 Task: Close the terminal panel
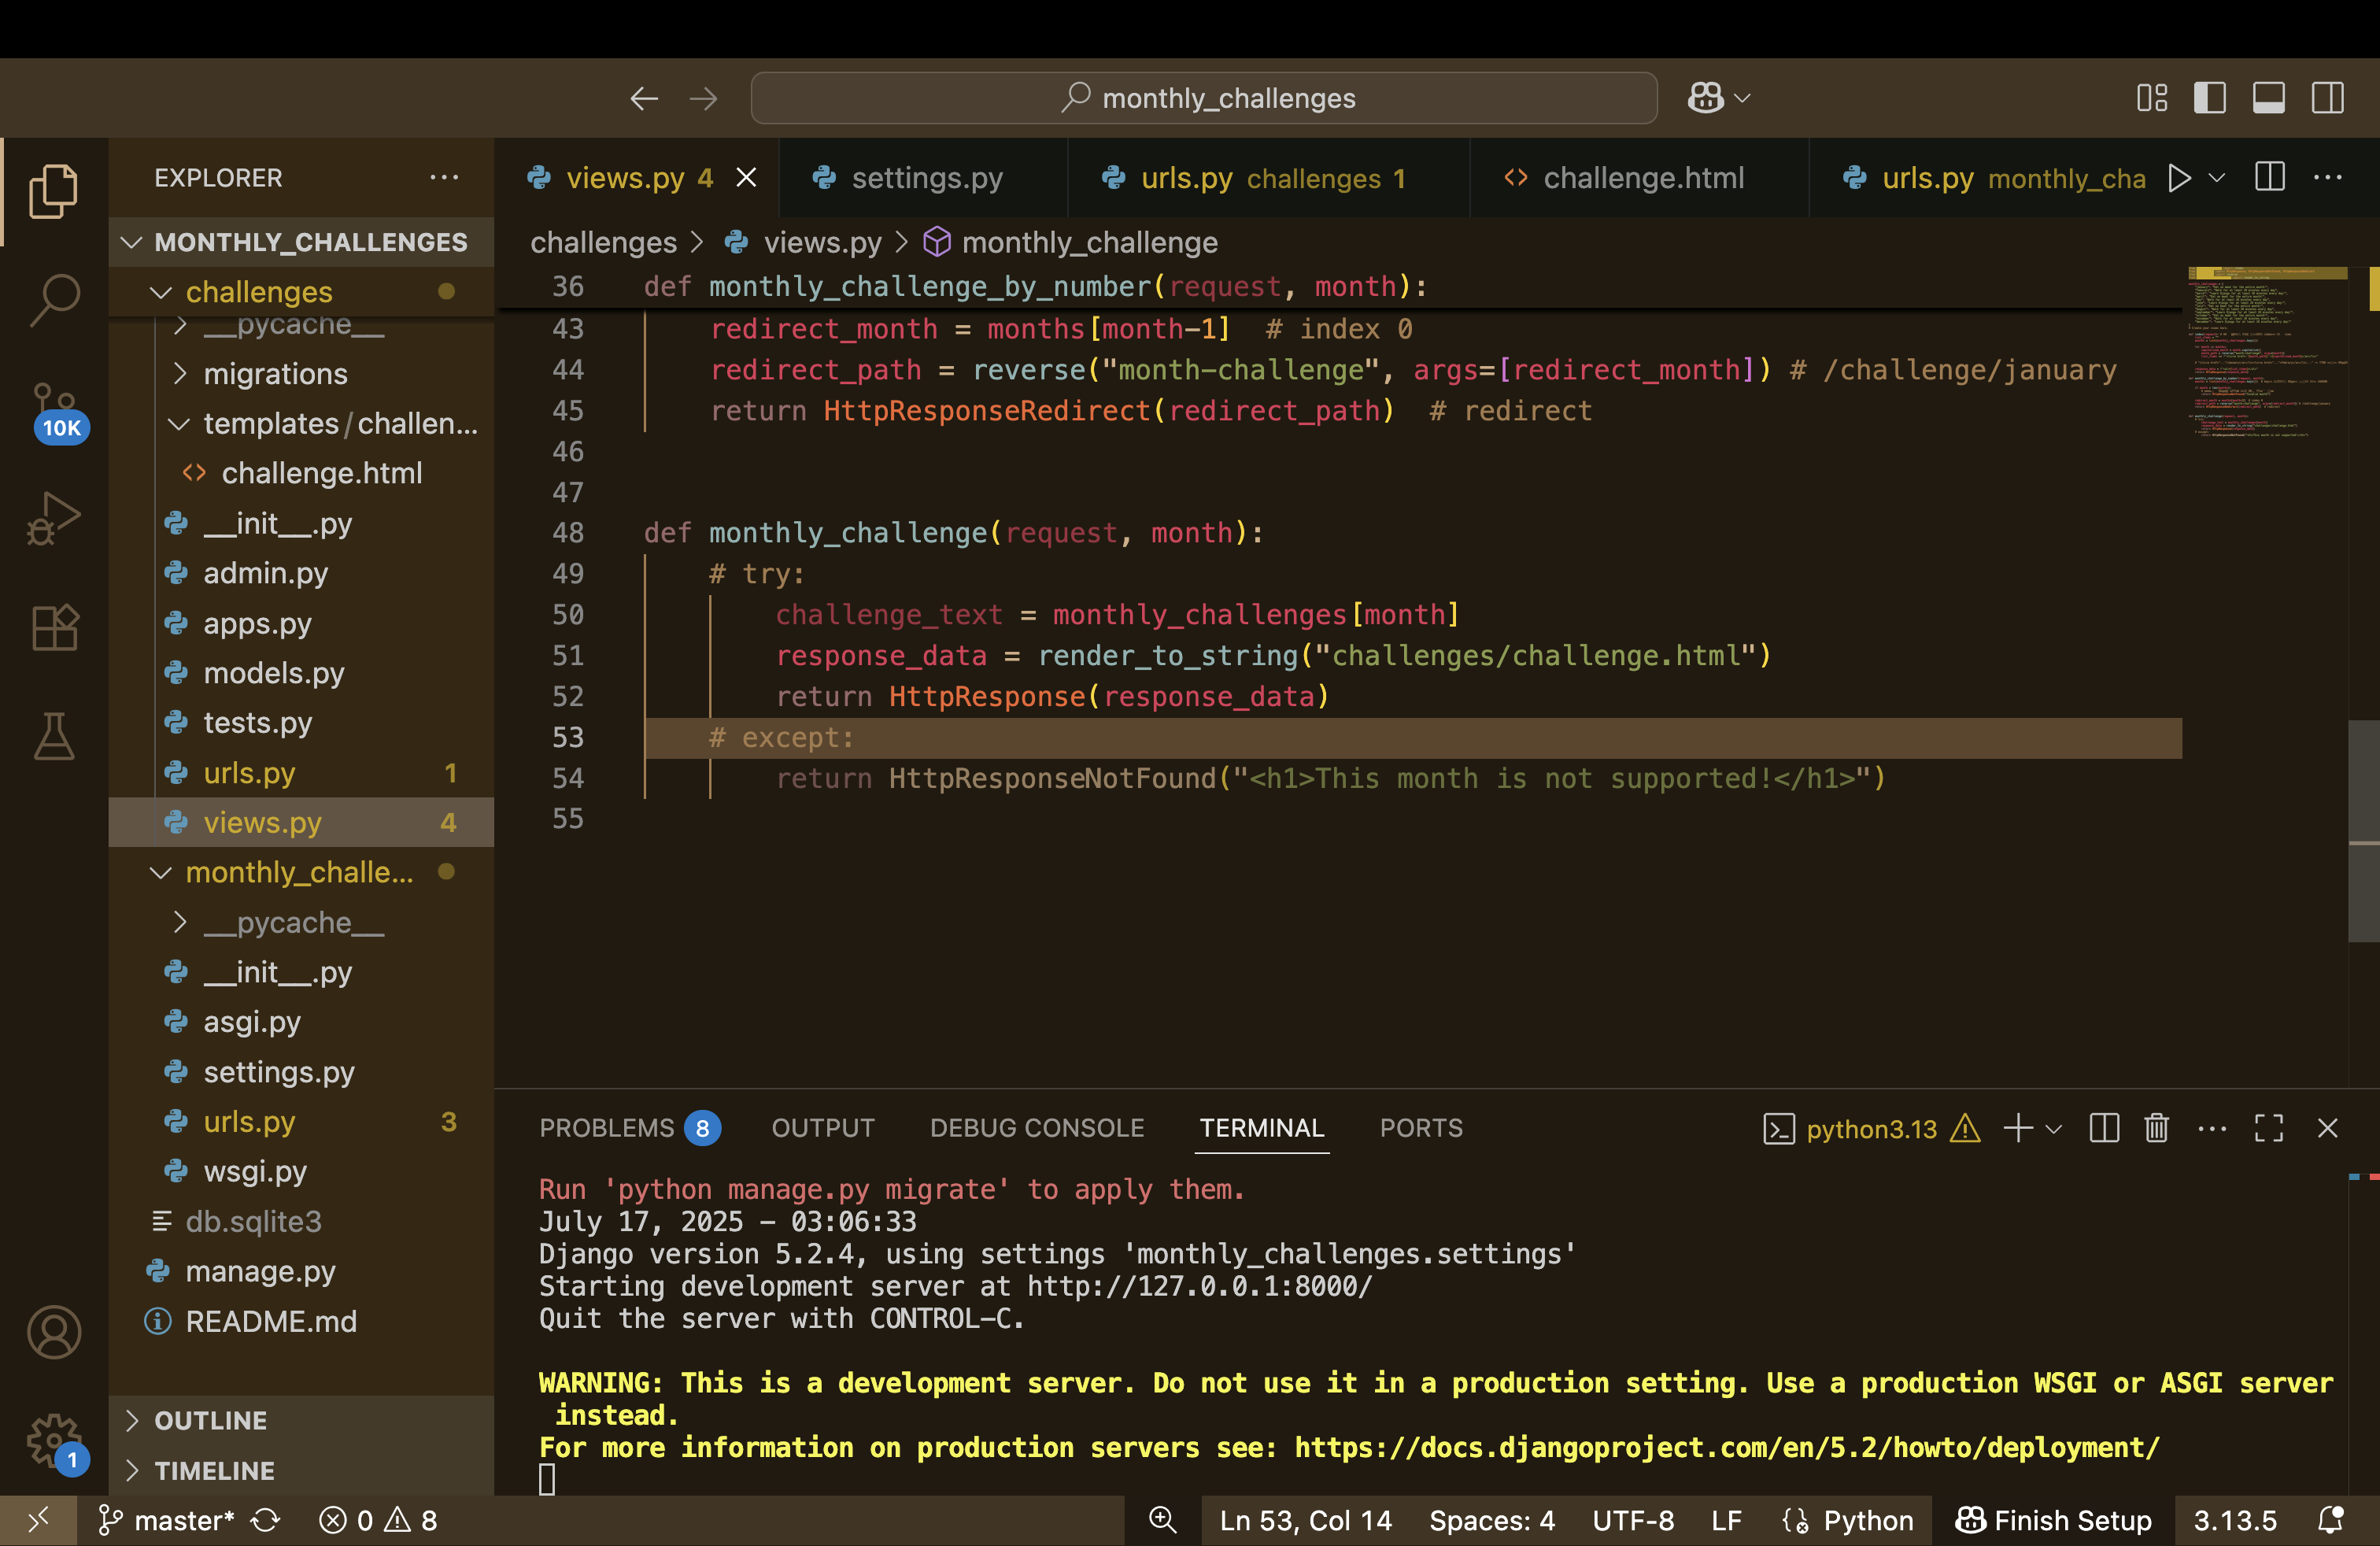pyautogui.click(x=2328, y=1128)
